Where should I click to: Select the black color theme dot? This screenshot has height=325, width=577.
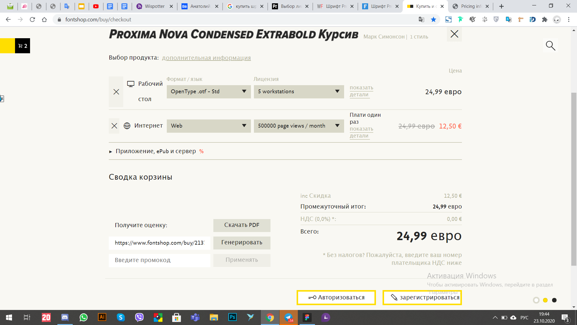(554, 300)
